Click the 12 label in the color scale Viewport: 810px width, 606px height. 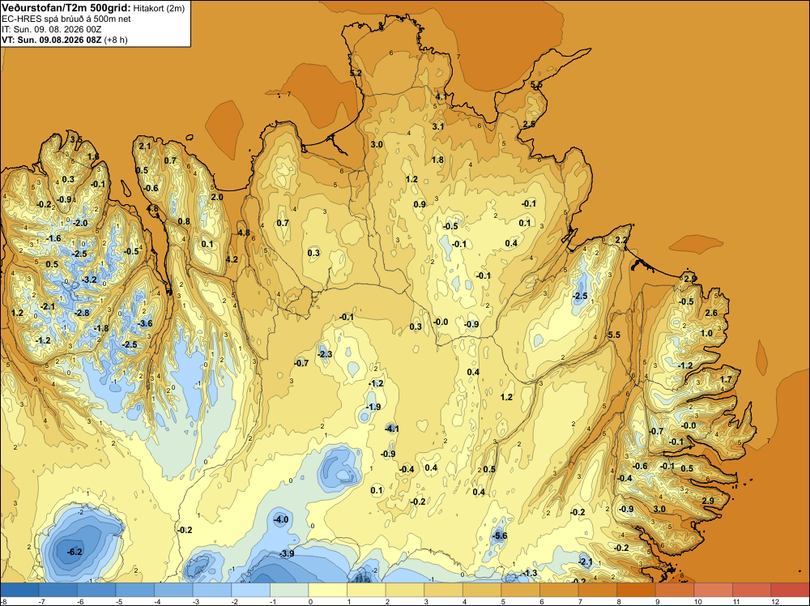[x=774, y=601]
